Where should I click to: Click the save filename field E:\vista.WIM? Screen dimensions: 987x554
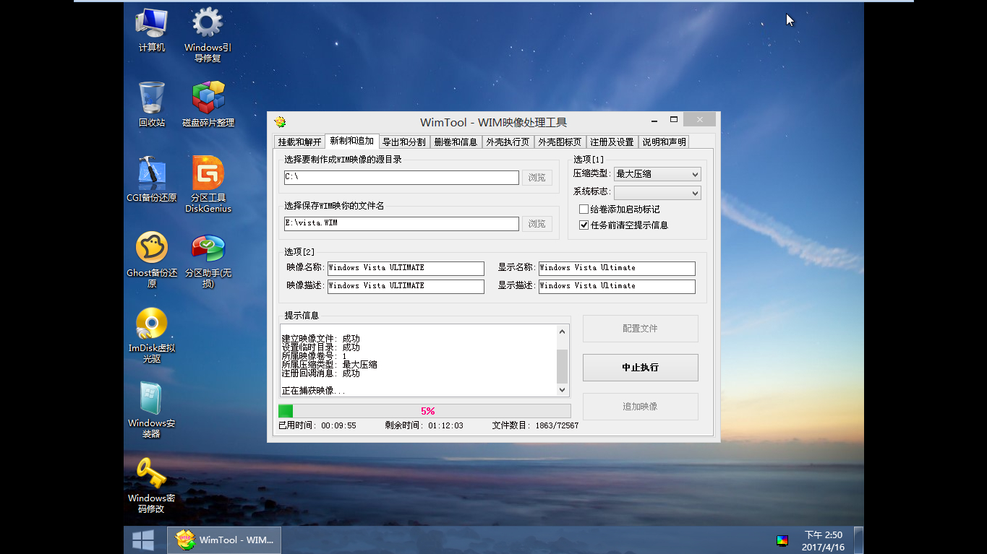tap(401, 224)
